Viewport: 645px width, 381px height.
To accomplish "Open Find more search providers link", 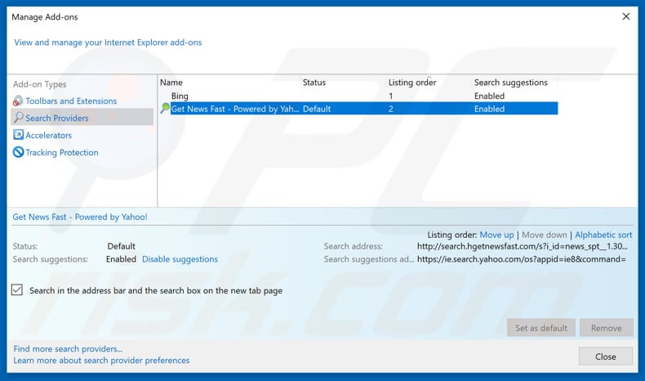I will coord(68,349).
